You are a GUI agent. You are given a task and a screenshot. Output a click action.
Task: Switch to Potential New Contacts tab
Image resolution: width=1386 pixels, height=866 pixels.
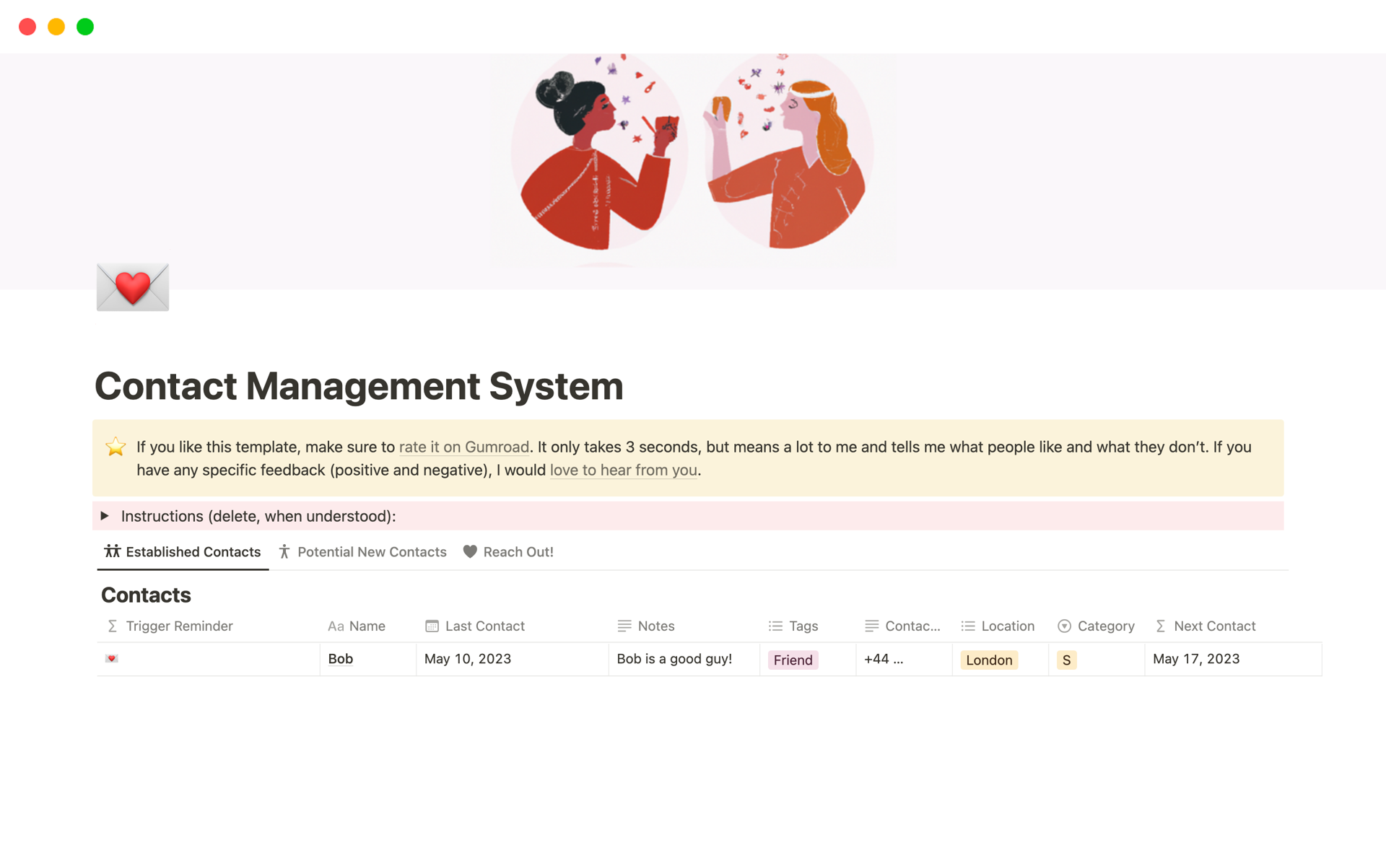point(363,552)
